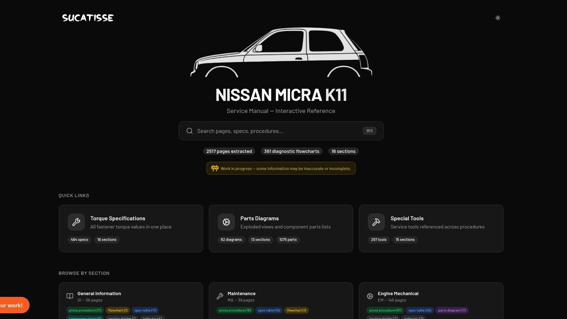Toggle the light/dark theme sun icon
This screenshot has height=319, width=567.
498,18
